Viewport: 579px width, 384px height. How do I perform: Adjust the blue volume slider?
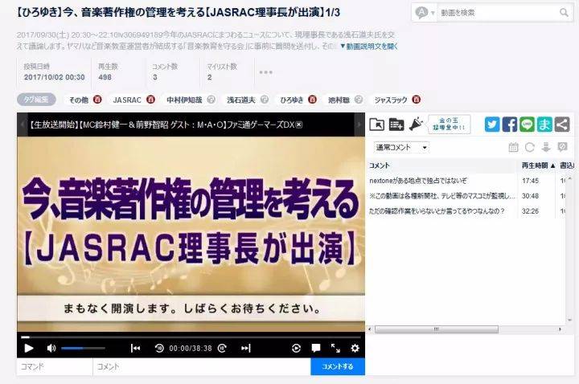point(83,348)
